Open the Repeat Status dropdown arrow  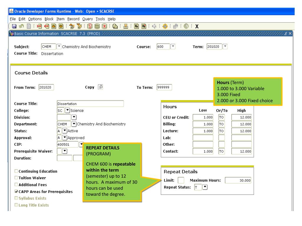click(x=205, y=187)
